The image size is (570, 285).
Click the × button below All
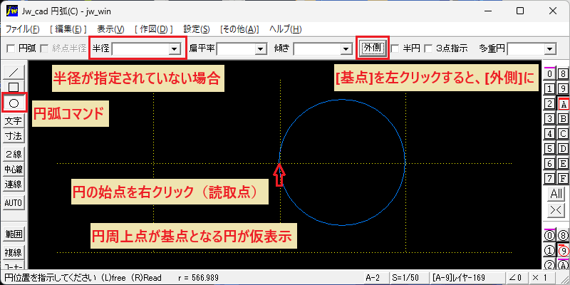pos(556,209)
